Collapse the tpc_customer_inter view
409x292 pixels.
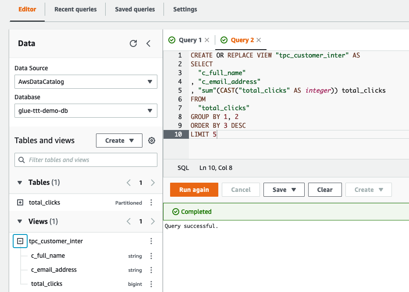pos(20,241)
